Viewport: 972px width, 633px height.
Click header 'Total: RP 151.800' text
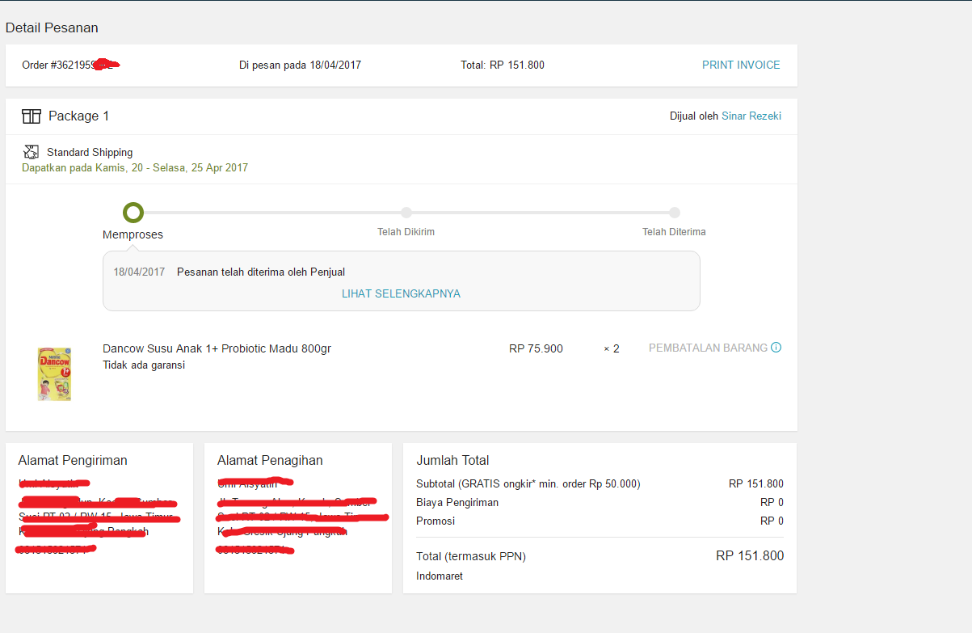click(x=503, y=65)
